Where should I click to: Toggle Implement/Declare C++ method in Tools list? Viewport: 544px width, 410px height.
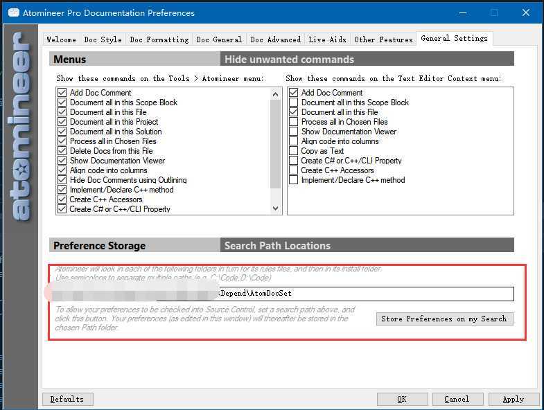(62, 190)
